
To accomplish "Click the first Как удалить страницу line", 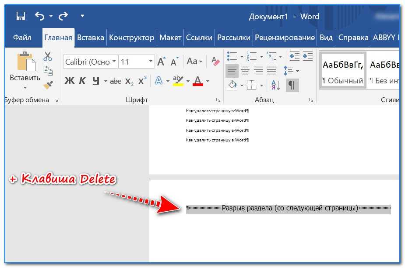I will [x=217, y=111].
